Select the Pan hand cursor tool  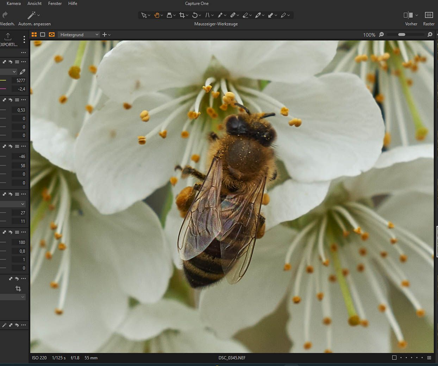[x=157, y=15]
